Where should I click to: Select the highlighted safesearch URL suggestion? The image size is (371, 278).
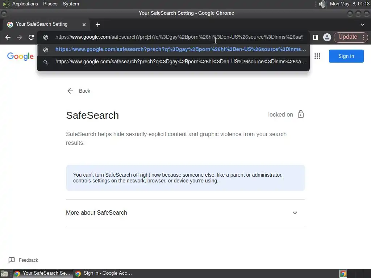174,50
